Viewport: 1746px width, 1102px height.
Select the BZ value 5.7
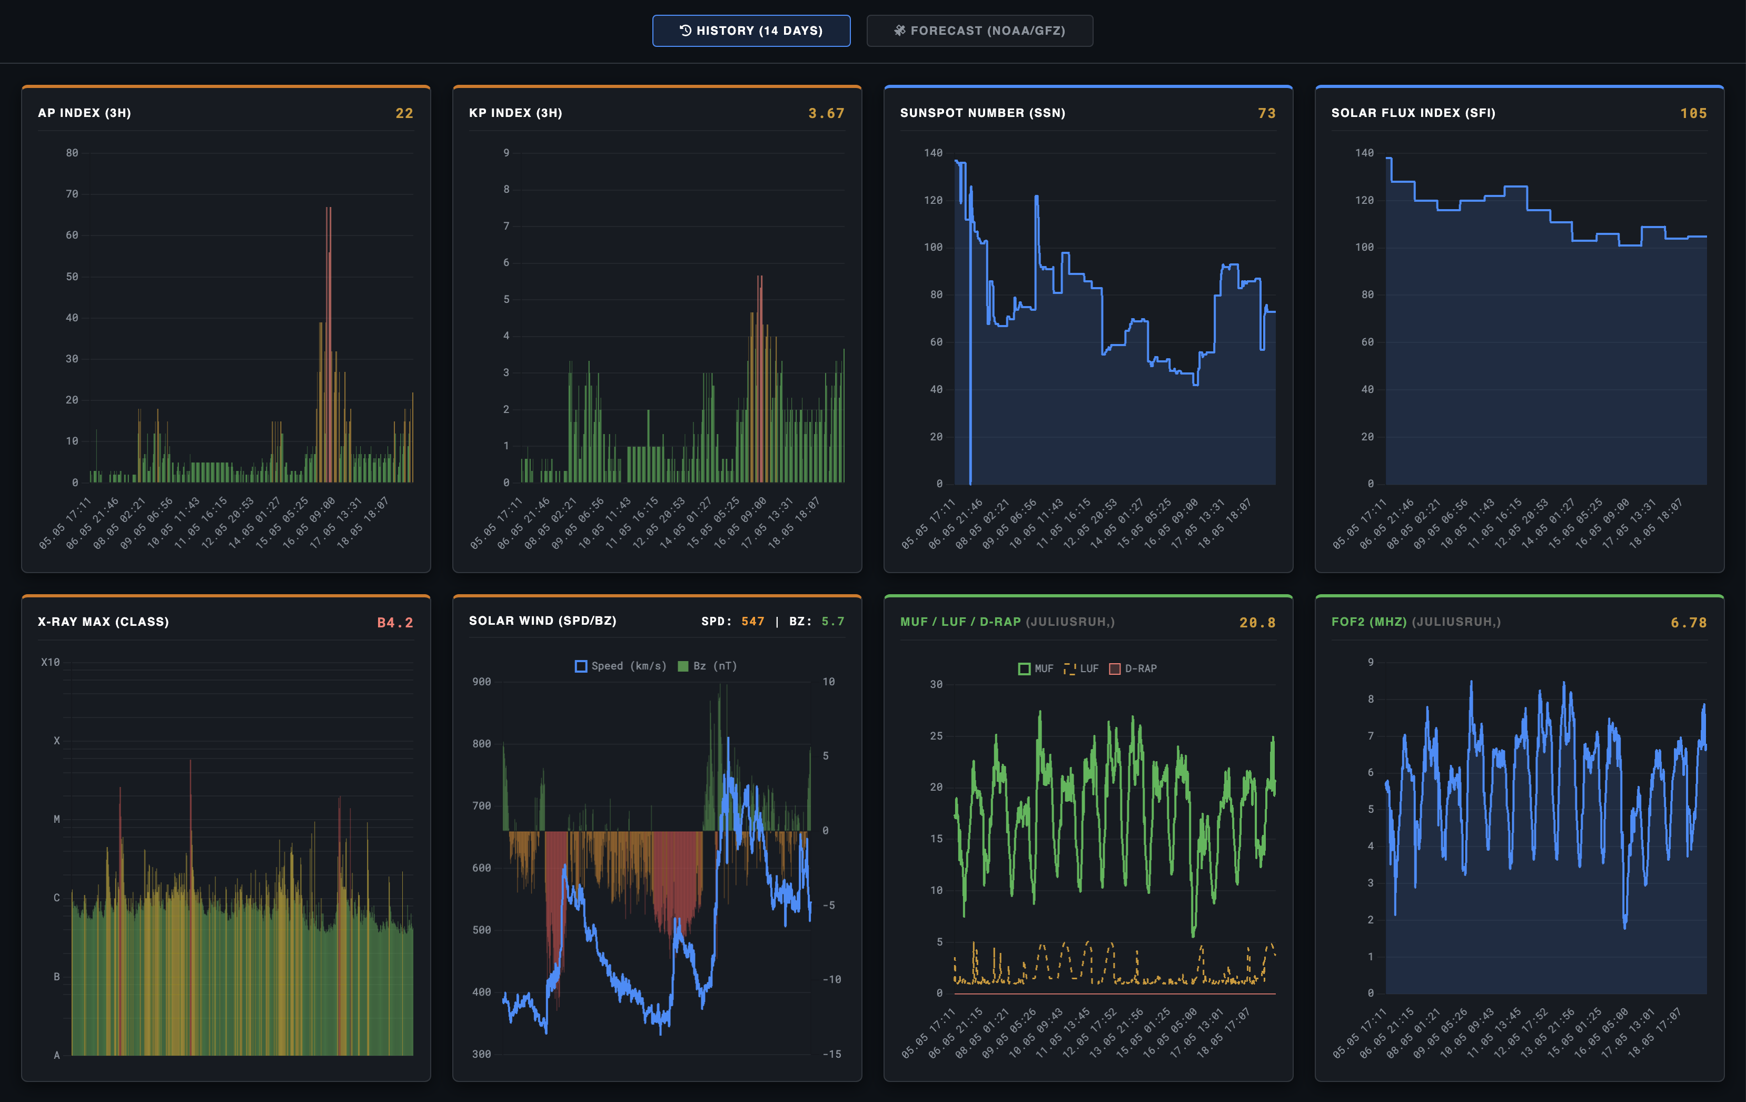(833, 621)
